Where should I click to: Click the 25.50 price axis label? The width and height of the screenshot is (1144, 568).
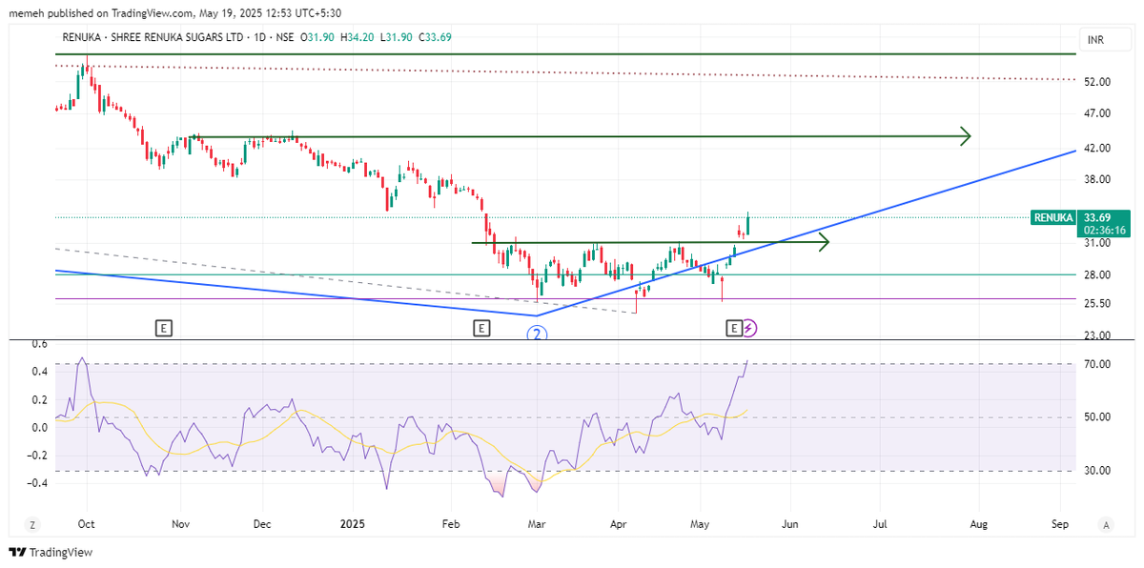pos(1098,304)
